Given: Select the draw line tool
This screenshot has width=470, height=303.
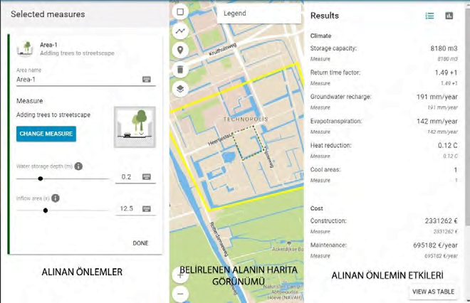Looking at the screenshot, I should pos(180,31).
